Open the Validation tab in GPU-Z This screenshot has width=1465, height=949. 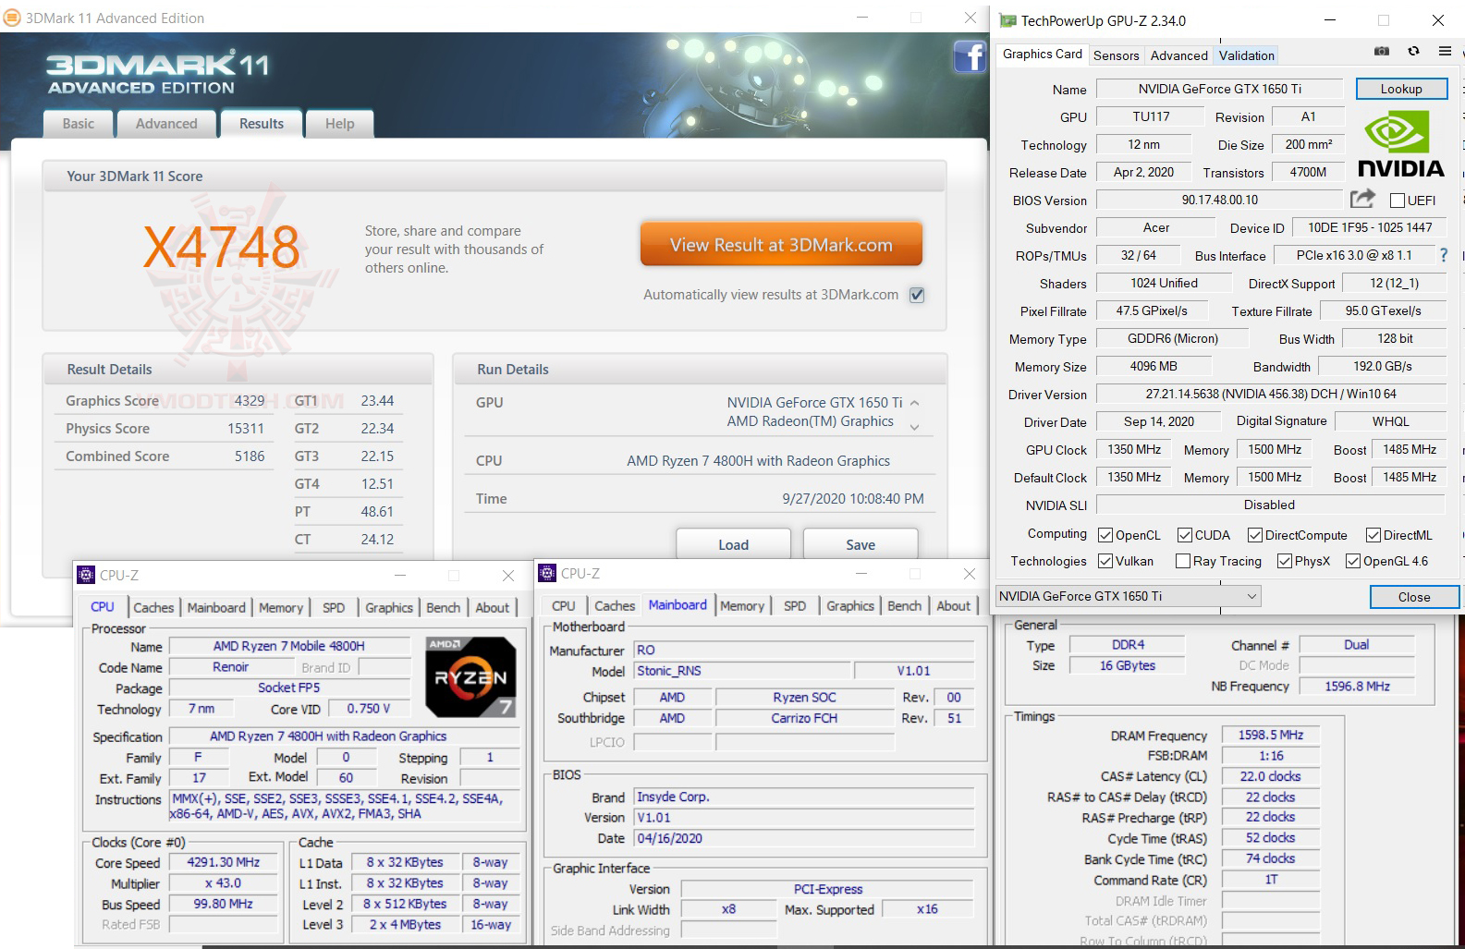pyautogui.click(x=1246, y=55)
